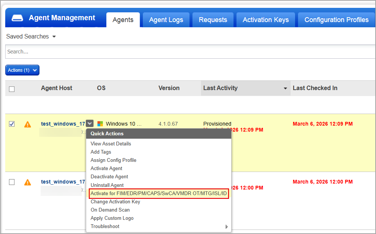Viewport: 376px width, 234px height.
Task: Open the second test_windows_17 agent host link
Action: (x=63, y=182)
